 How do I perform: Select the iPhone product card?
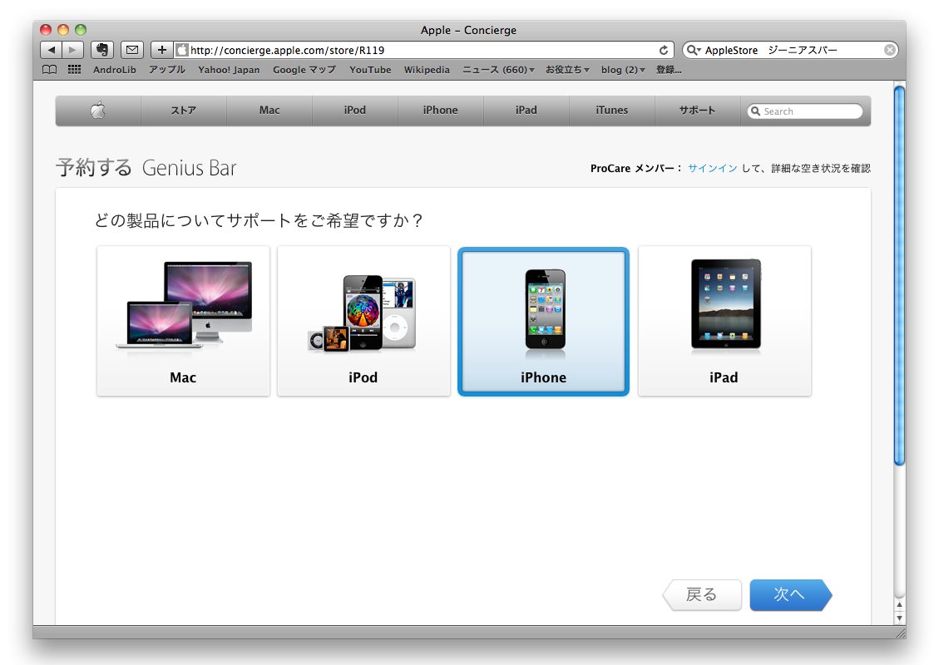point(544,322)
